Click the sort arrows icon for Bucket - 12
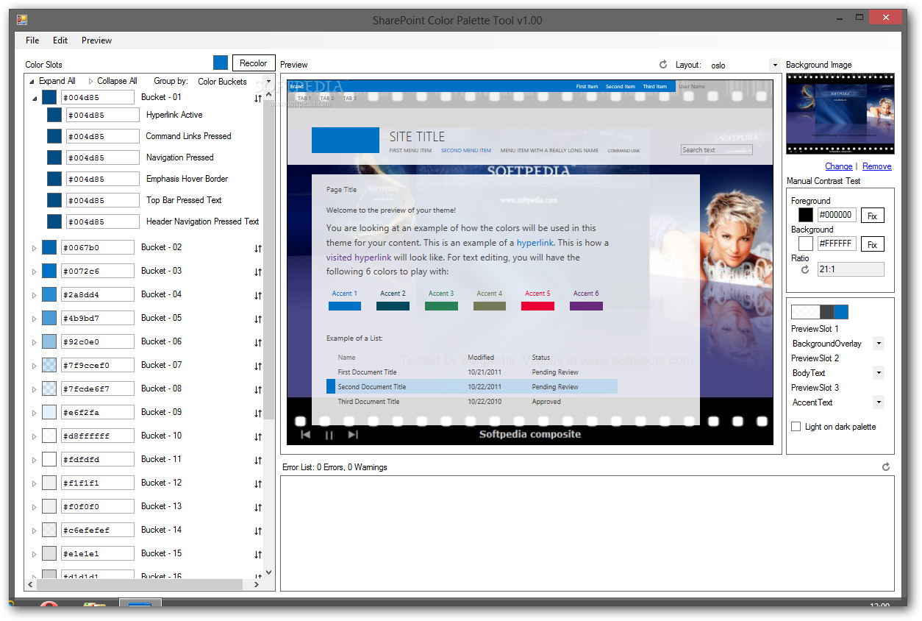 pyautogui.click(x=258, y=484)
